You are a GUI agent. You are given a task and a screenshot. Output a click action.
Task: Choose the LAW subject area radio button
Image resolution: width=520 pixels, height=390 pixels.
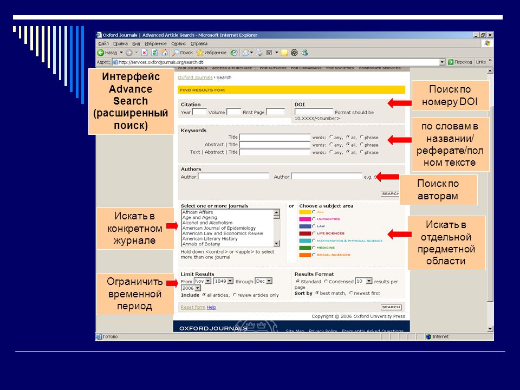tap(314, 226)
